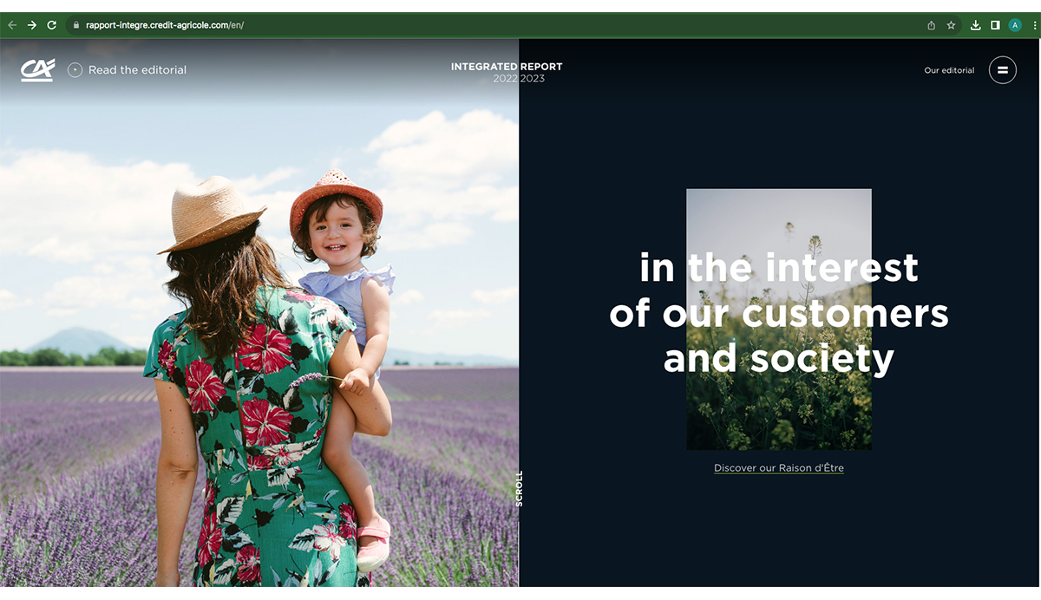This screenshot has width=1041, height=600.
Task: Follow the Discover our Raison d'Être link
Action: [779, 468]
